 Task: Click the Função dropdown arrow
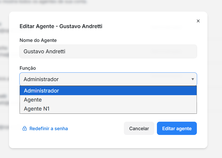[193, 79]
